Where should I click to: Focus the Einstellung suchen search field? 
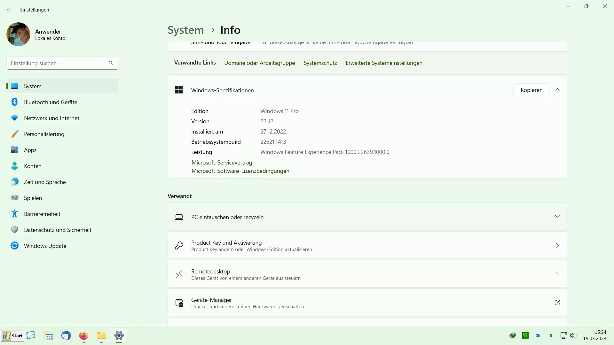click(x=62, y=63)
